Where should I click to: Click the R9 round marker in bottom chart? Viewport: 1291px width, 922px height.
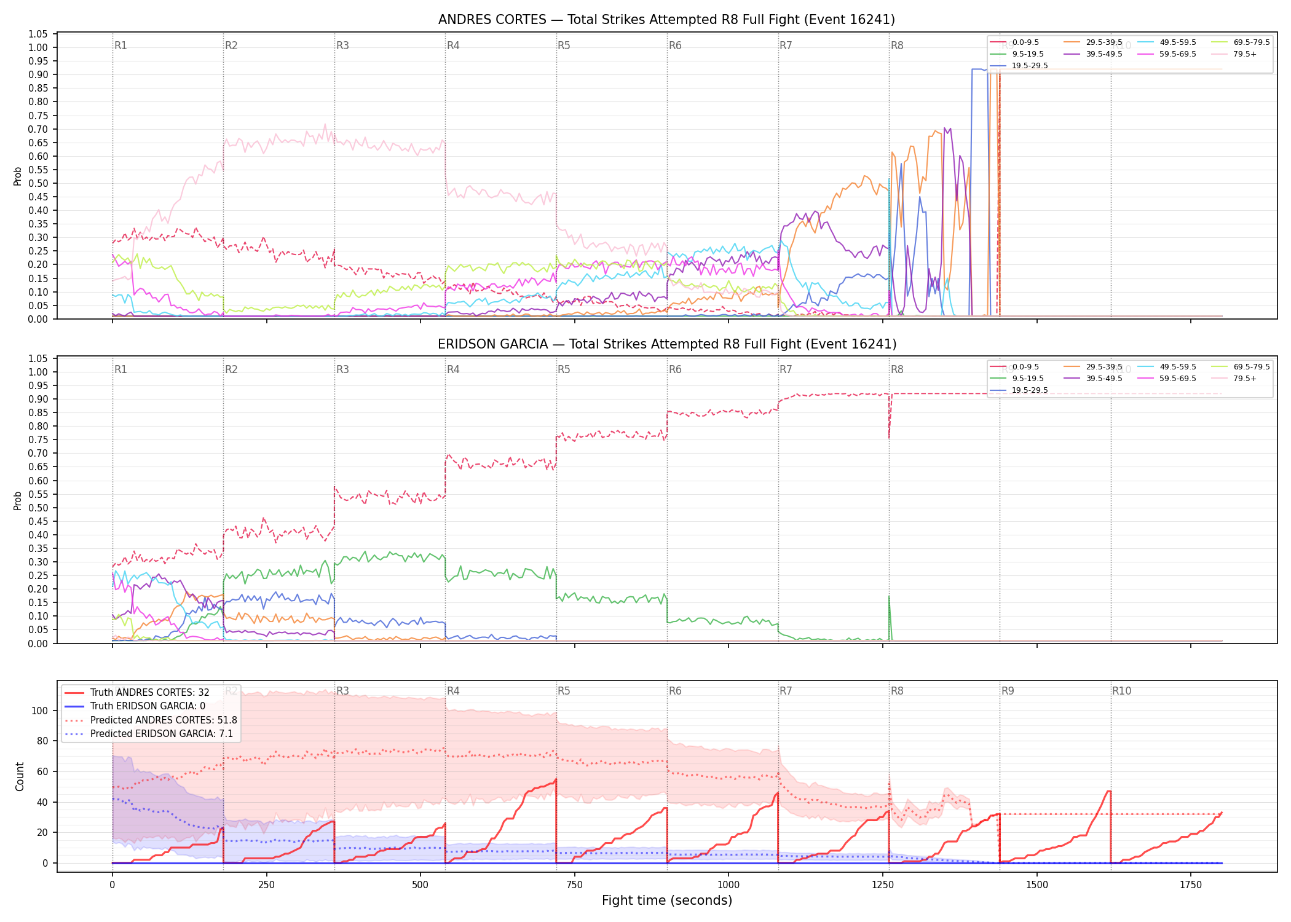(x=1008, y=691)
